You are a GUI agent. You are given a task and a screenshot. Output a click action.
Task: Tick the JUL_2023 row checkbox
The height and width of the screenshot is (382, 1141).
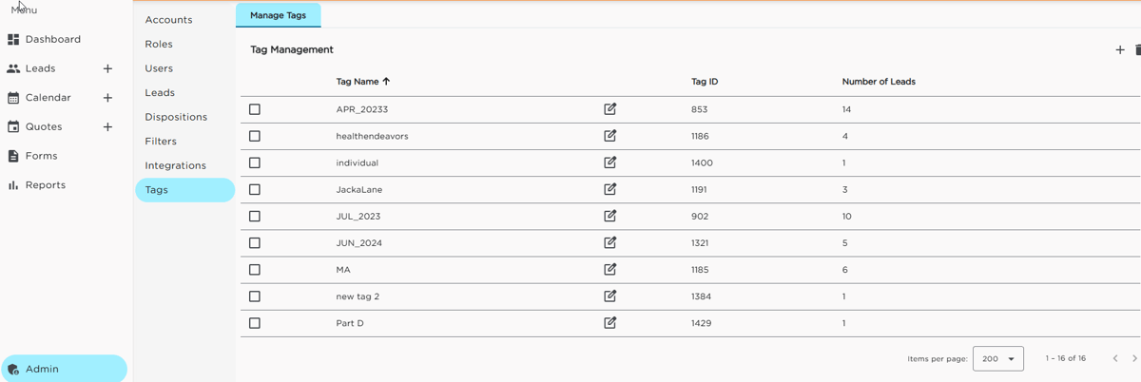[255, 216]
